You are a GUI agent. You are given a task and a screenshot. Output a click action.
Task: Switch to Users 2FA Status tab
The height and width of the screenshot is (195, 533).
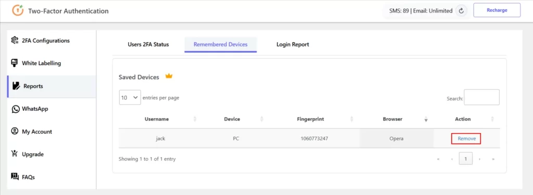(x=148, y=45)
